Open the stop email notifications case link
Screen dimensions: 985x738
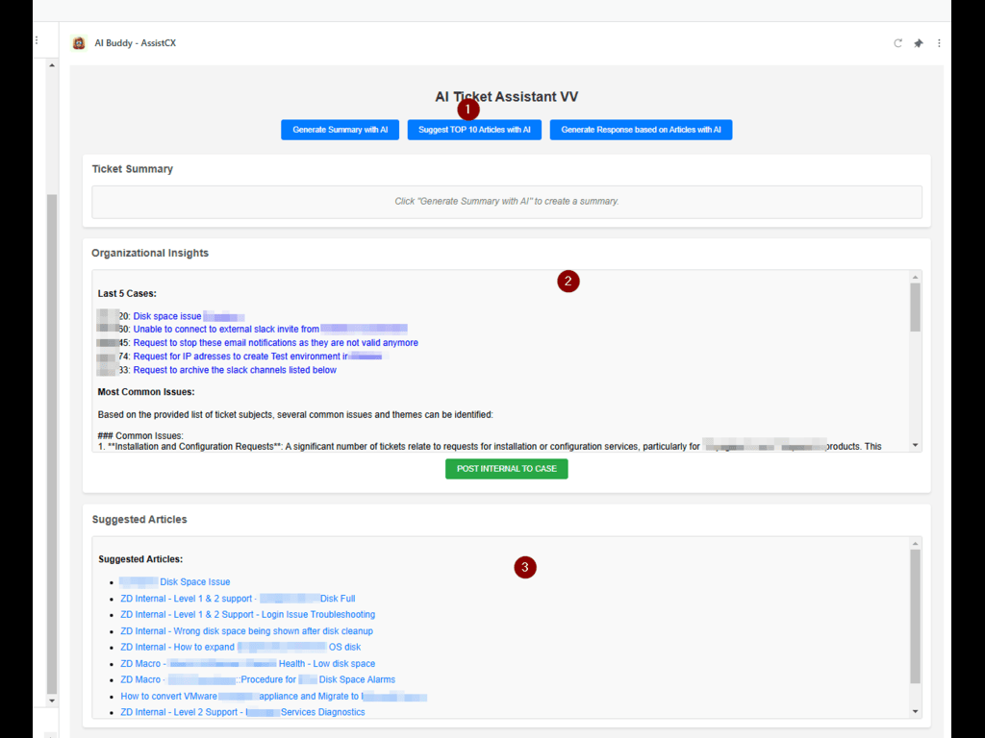[275, 343]
